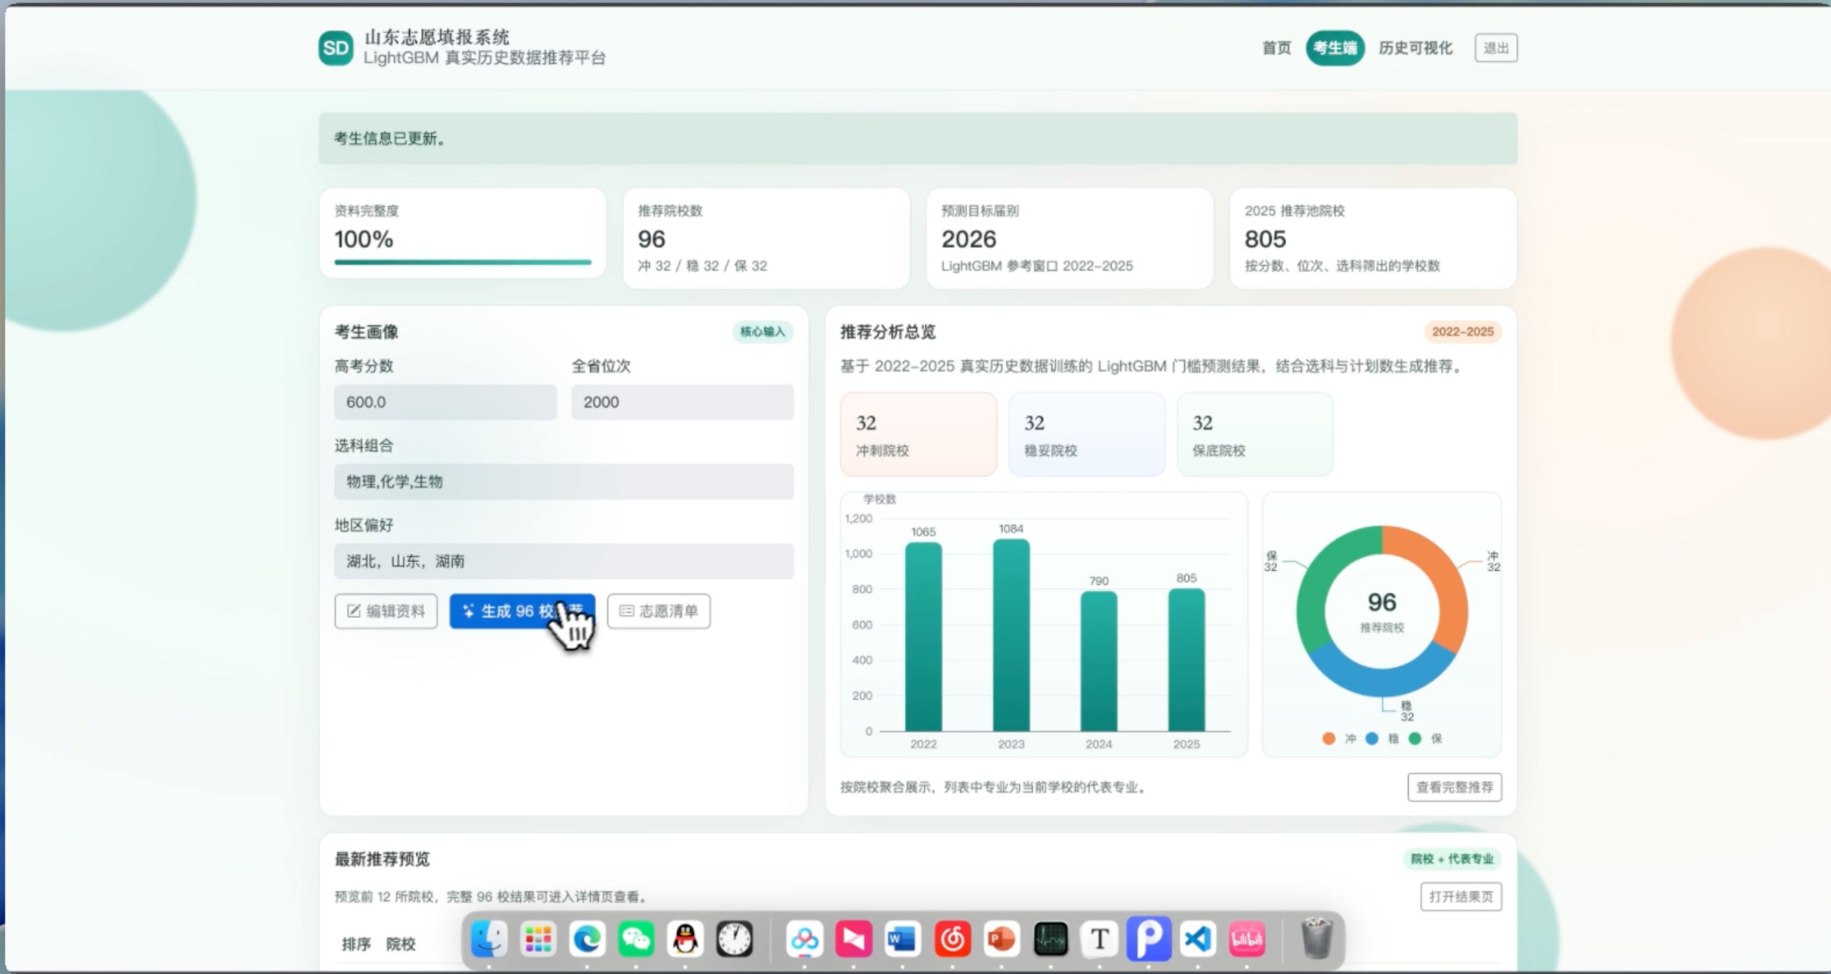Click the 高考分数 field showing 600.0
1831x974 pixels.
(446, 402)
